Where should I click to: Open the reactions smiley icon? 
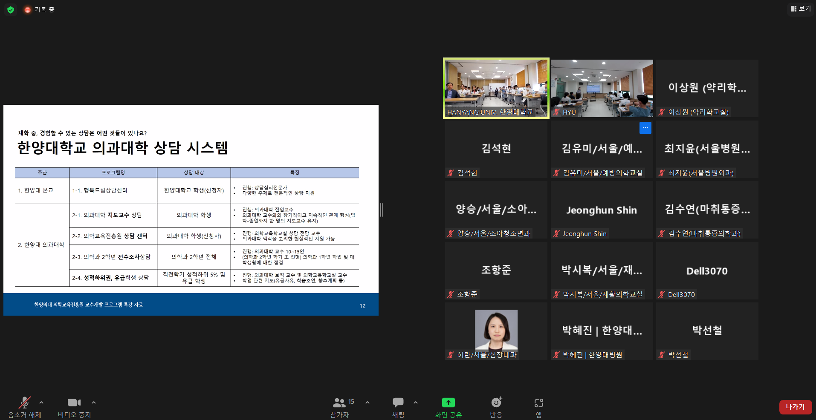[496, 403]
